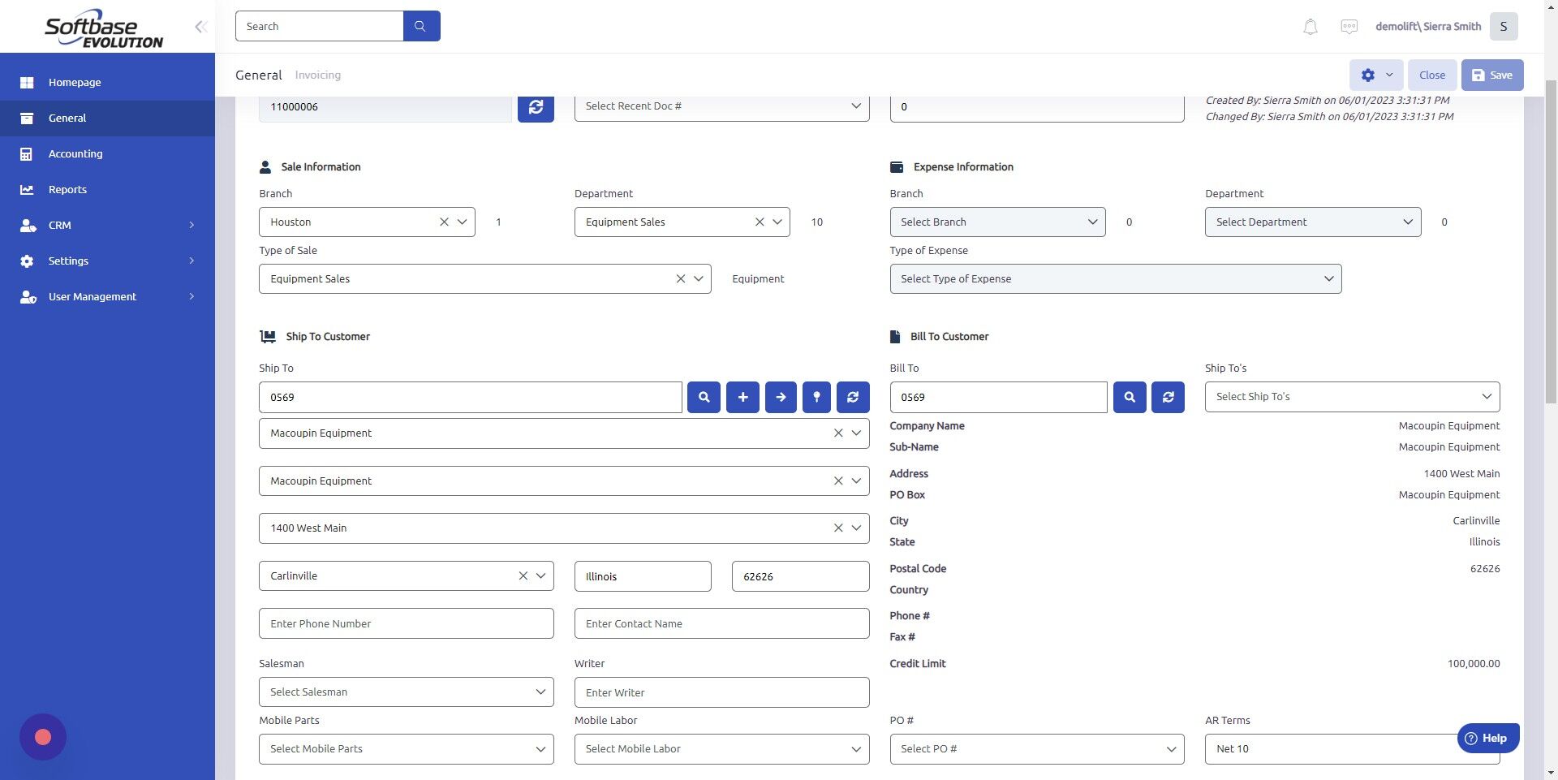The width and height of the screenshot is (1558, 780).
Task: Collapse the sidebar with double-chevron icon
Action: 200,27
